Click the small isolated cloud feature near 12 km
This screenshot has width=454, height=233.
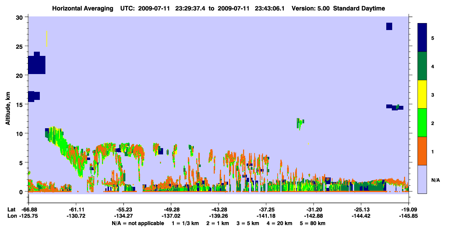pos(300,123)
